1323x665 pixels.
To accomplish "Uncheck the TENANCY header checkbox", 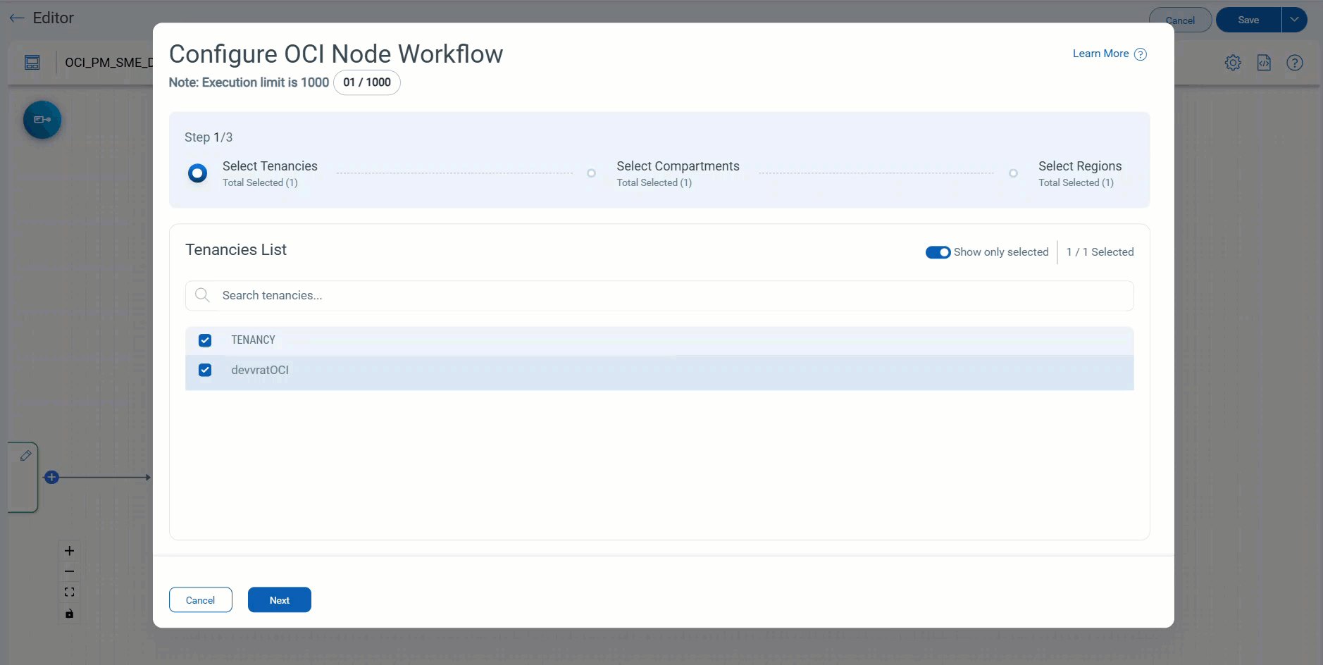I will pyautogui.click(x=205, y=340).
